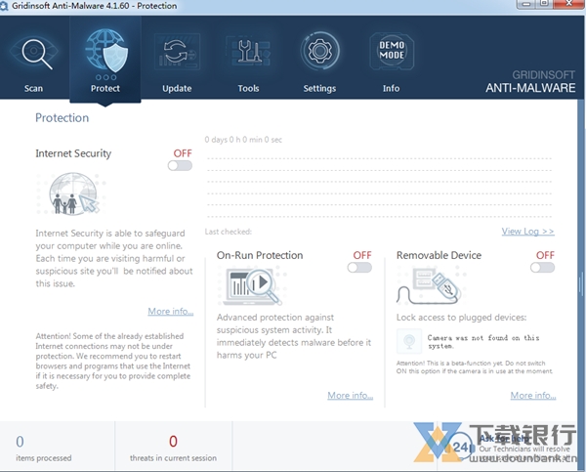Open the Demo Mode Info icon
Image resolution: width=586 pixels, height=472 pixels.
392,51
